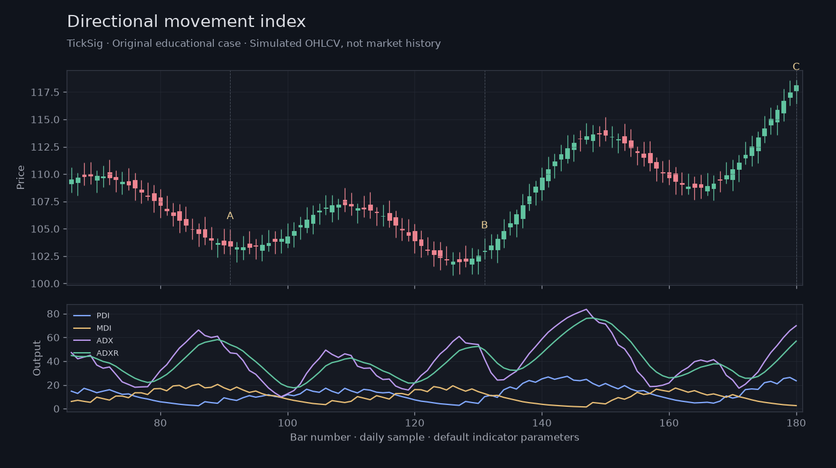Click the orange MDI legend line swatch

82,328
